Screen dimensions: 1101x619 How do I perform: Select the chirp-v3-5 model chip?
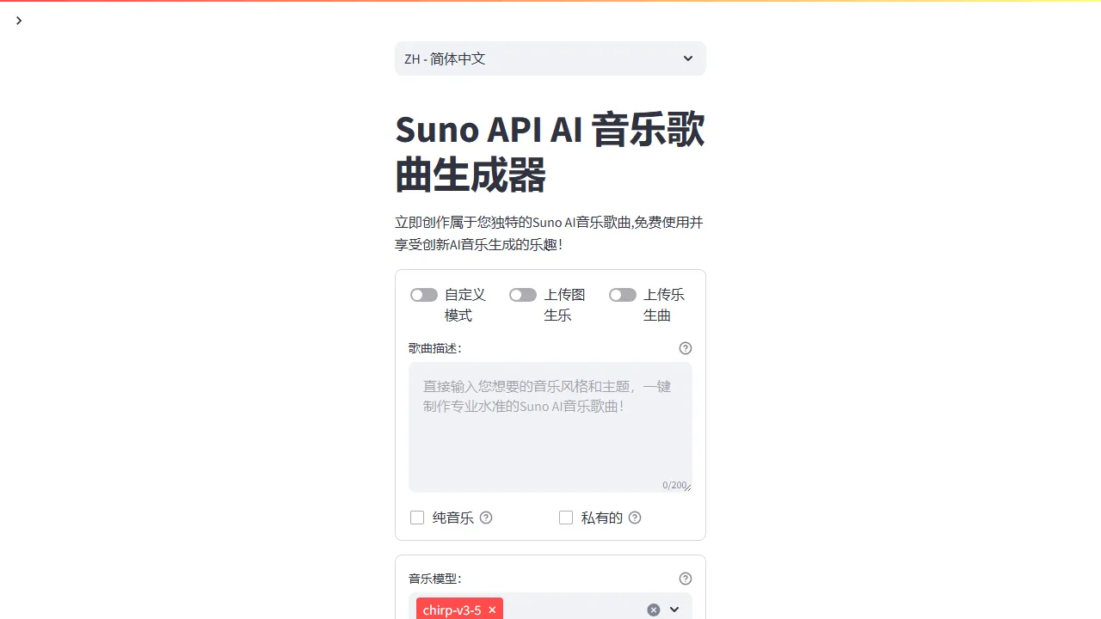[452, 610]
